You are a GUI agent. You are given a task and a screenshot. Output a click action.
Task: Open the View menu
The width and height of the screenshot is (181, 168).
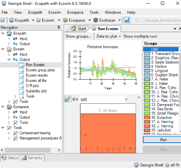pyautogui.click(x=18, y=12)
